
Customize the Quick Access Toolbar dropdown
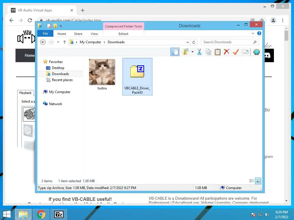[61, 26]
